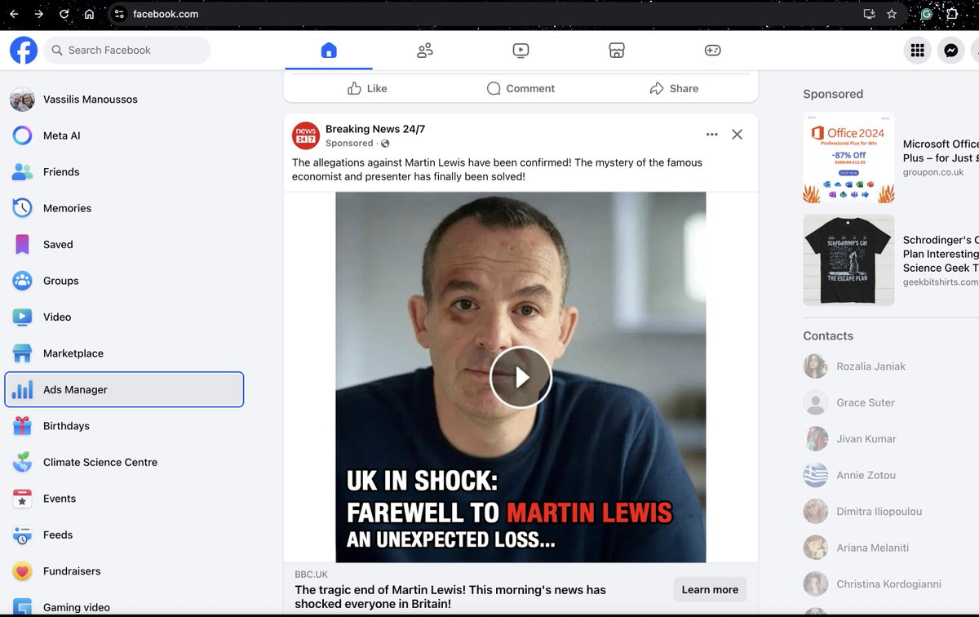Viewport: 979px width, 617px height.
Task: Open Vassilis Manoussos profile
Action: point(124,100)
